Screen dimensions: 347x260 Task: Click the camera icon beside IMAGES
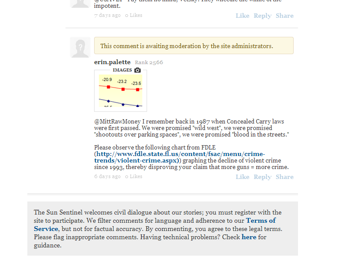click(x=137, y=70)
